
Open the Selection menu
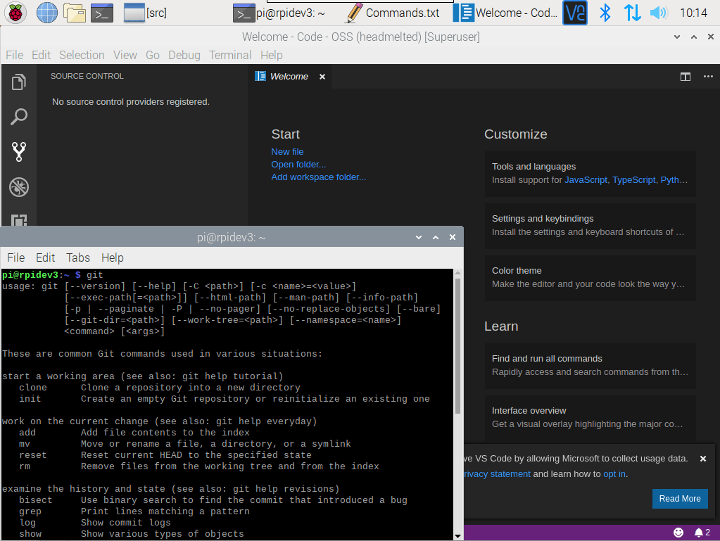[x=82, y=55]
